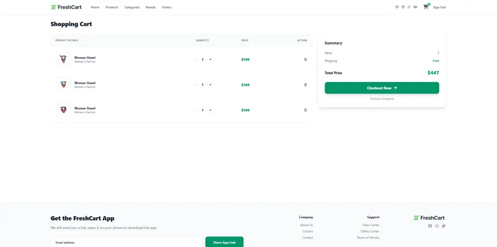Open Help Center footer link
The image size is (497, 247).
(x=371, y=225)
